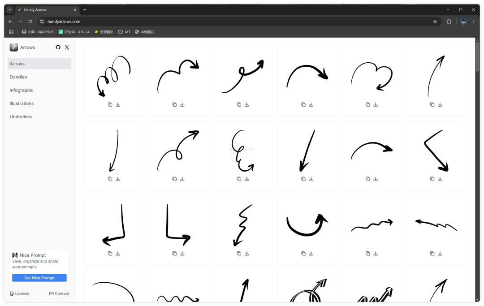Download the thin upward arrow in first row
This screenshot has height=306, width=484.
click(440, 104)
